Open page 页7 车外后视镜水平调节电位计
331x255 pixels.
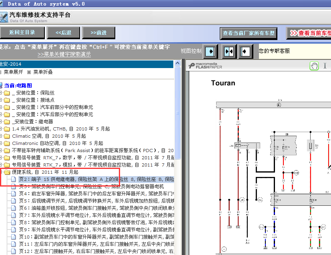[x=96, y=215]
